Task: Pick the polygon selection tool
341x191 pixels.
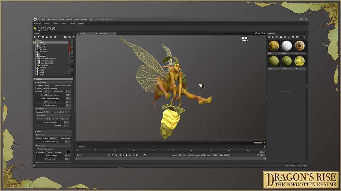Action: pos(54,29)
